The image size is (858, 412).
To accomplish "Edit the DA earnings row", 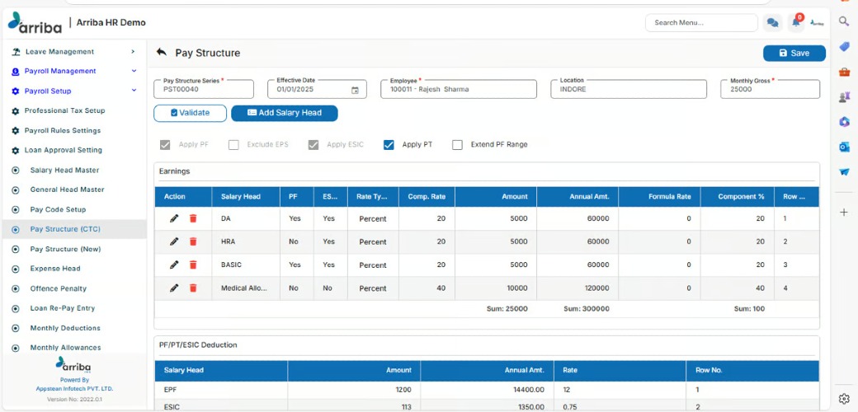I will click(174, 218).
